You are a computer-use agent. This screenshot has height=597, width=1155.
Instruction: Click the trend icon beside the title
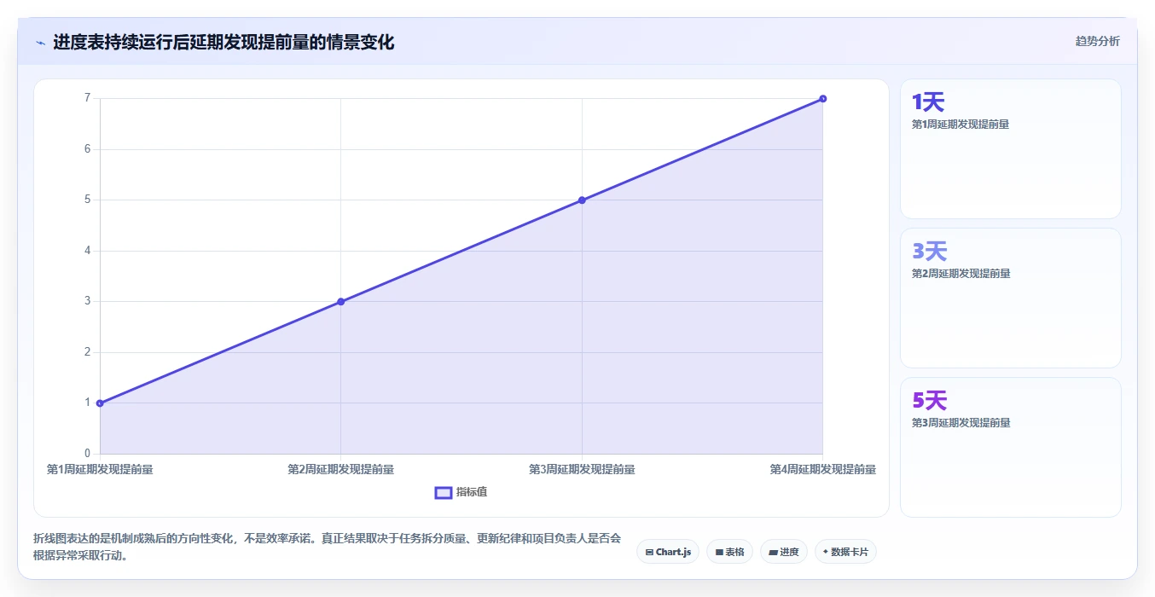40,43
